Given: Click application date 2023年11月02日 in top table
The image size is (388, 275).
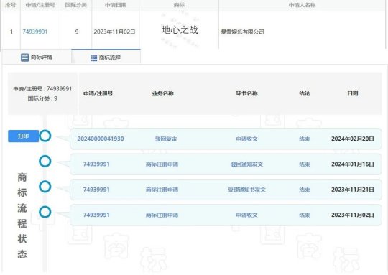Looking at the screenshot, I should click(114, 32).
